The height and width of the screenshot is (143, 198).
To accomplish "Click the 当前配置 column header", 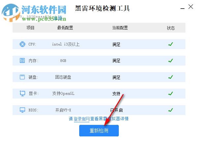I will pos(120,28).
